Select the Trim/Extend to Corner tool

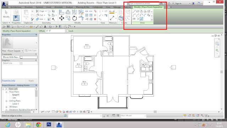click(81, 18)
